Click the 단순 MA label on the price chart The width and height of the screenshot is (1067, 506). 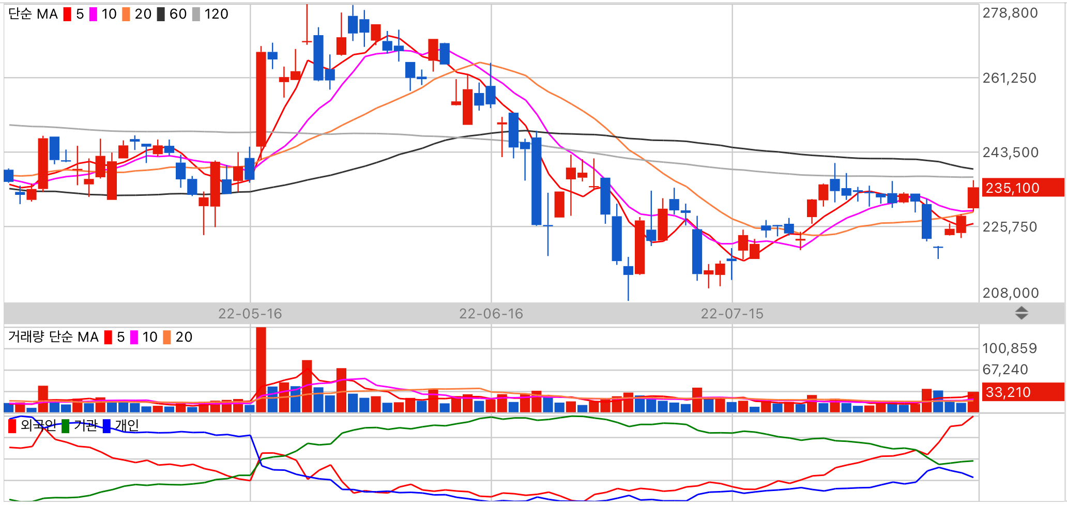click(33, 14)
